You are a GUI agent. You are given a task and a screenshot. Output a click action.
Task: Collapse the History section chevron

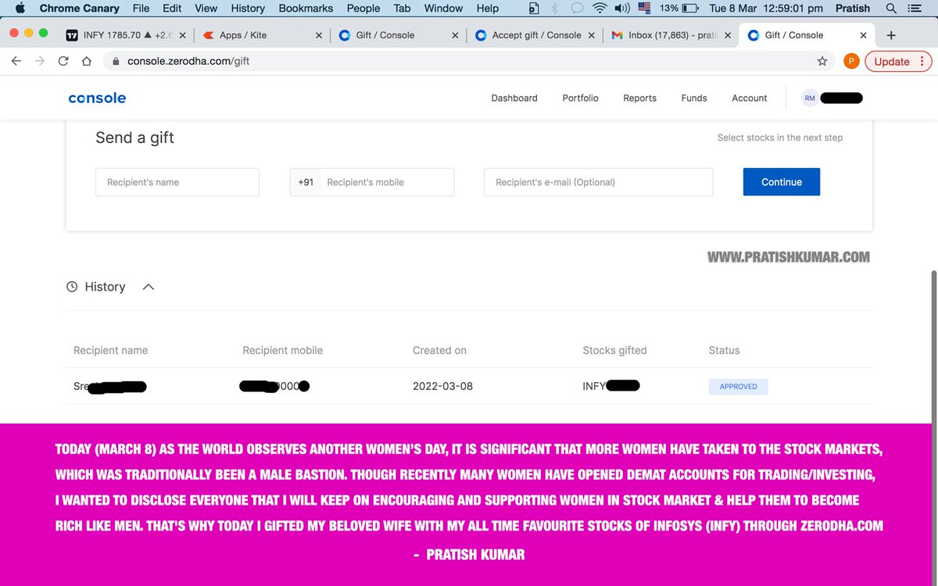coord(149,287)
